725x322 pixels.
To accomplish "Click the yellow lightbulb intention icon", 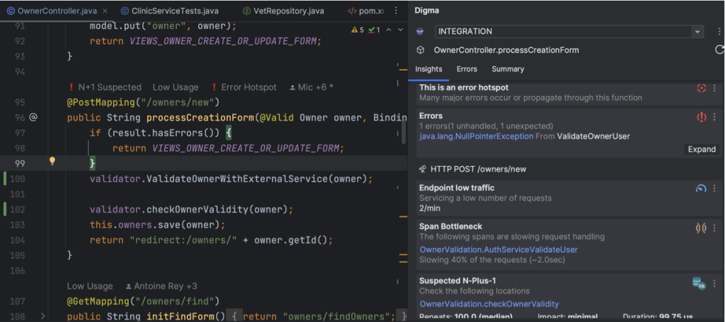I will pos(52,161).
